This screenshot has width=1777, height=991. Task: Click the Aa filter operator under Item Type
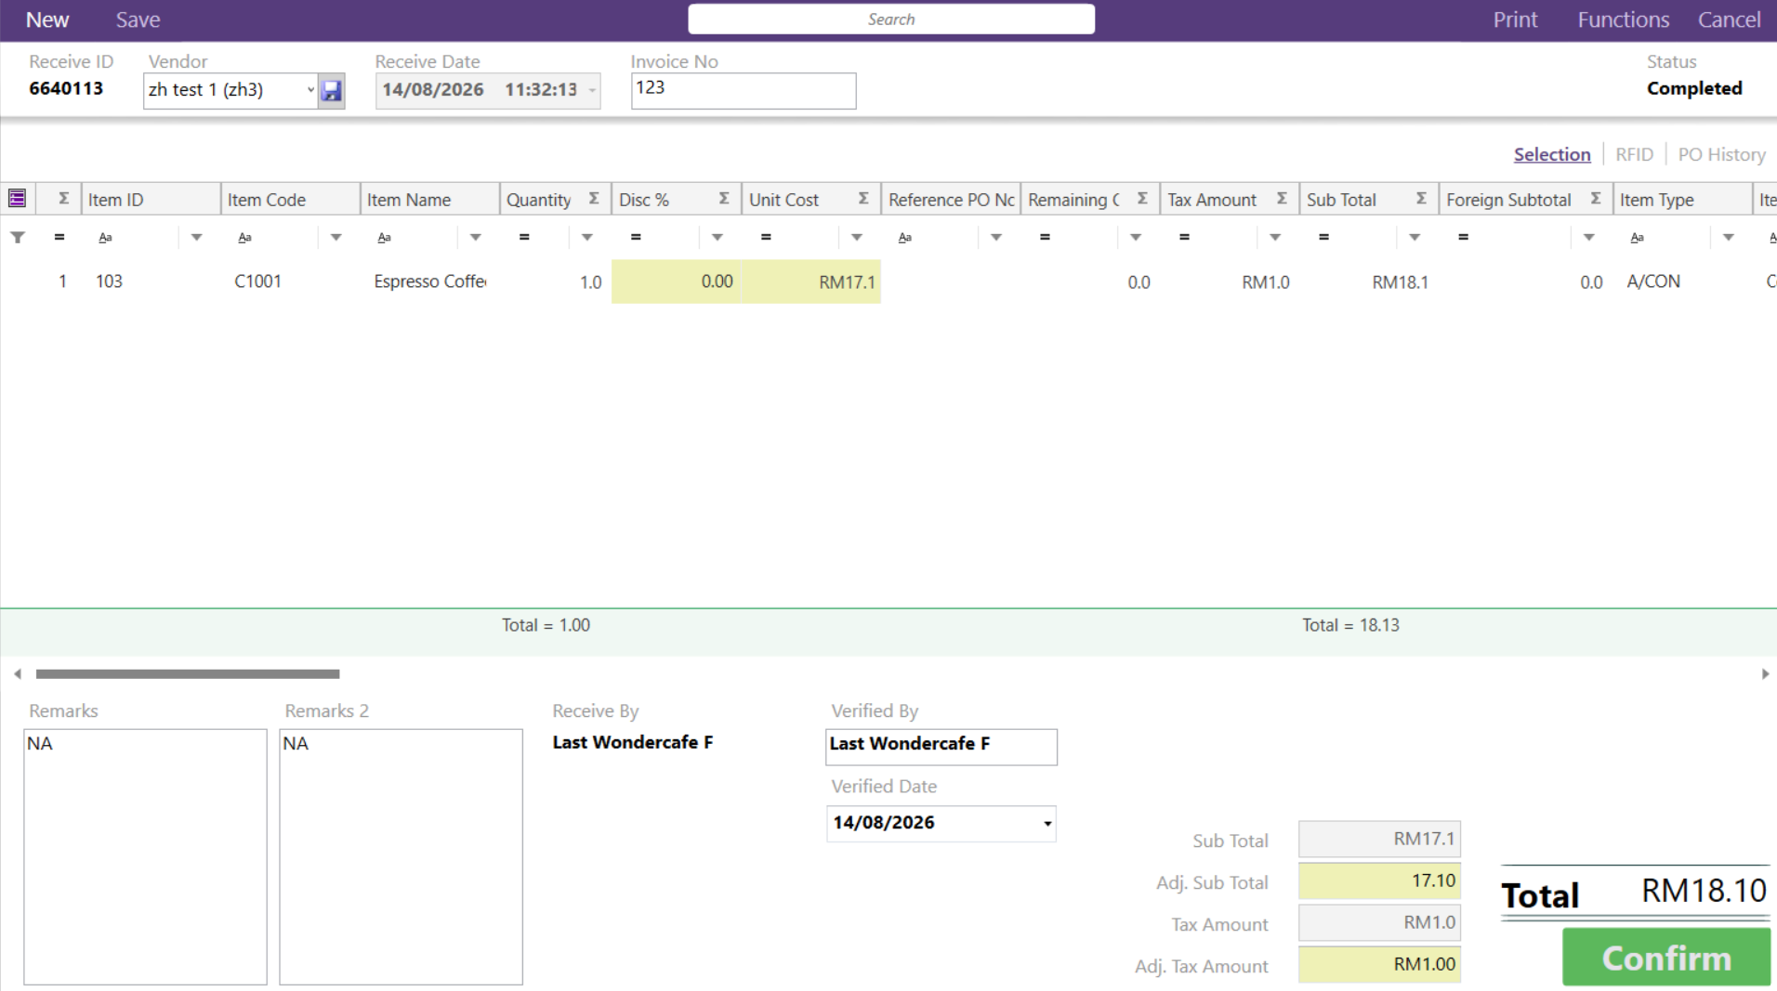tap(1638, 238)
